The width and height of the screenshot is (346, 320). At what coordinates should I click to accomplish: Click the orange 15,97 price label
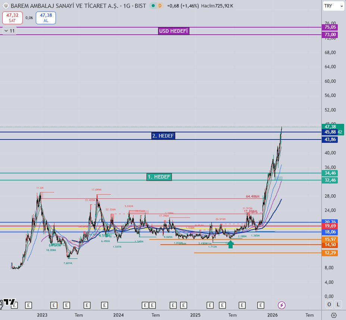(x=330, y=239)
